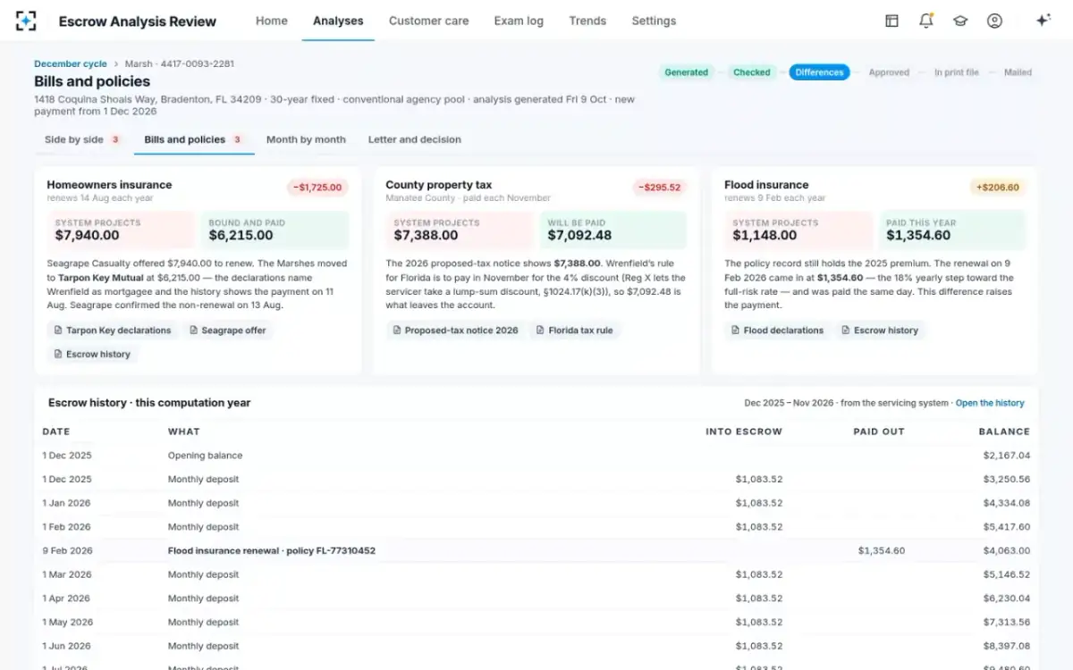This screenshot has height=670, width=1073.
Task: Click the Flood insurance renewal policy row
Action: pyautogui.click(x=536, y=551)
